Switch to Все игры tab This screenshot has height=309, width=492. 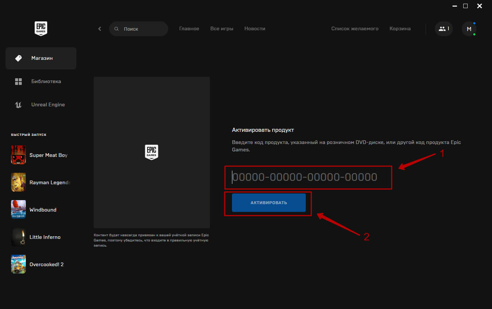click(222, 29)
